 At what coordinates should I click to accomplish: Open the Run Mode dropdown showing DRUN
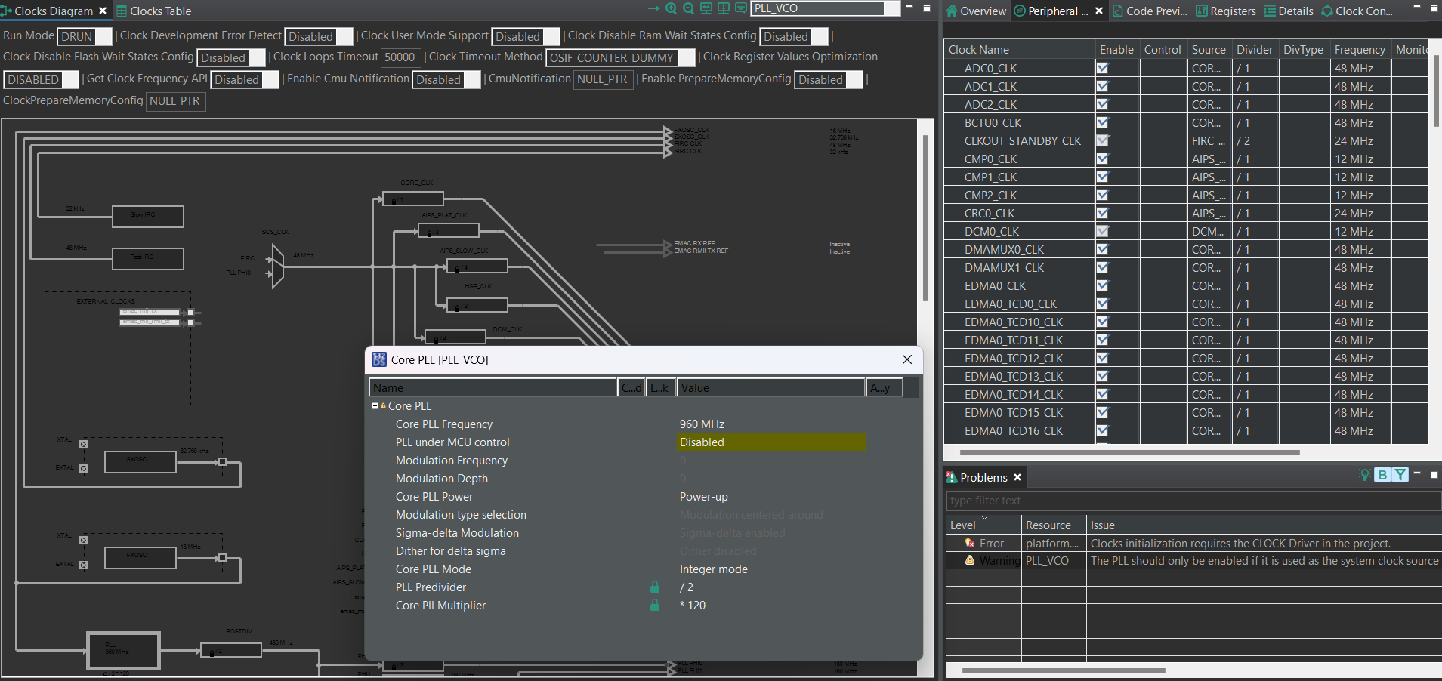(103, 36)
